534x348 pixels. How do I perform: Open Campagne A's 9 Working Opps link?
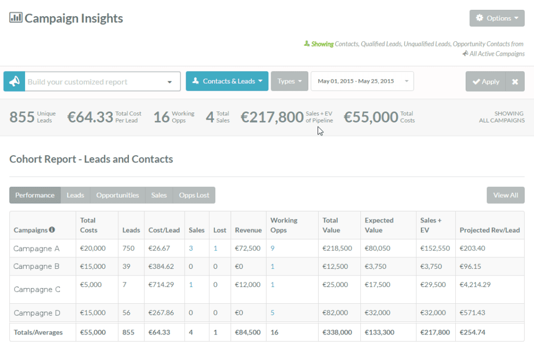click(x=272, y=248)
